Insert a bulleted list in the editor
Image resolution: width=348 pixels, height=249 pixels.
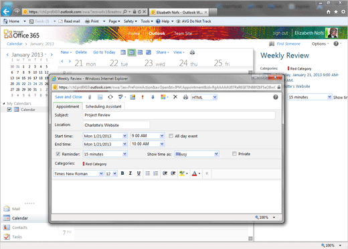coord(148,173)
